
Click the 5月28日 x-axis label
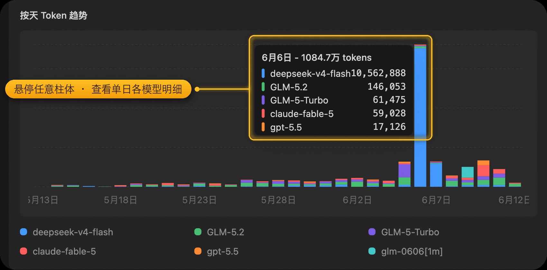coord(278,200)
